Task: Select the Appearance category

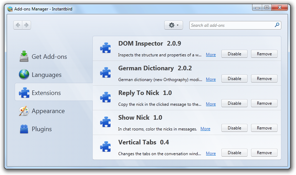Action: click(48, 111)
